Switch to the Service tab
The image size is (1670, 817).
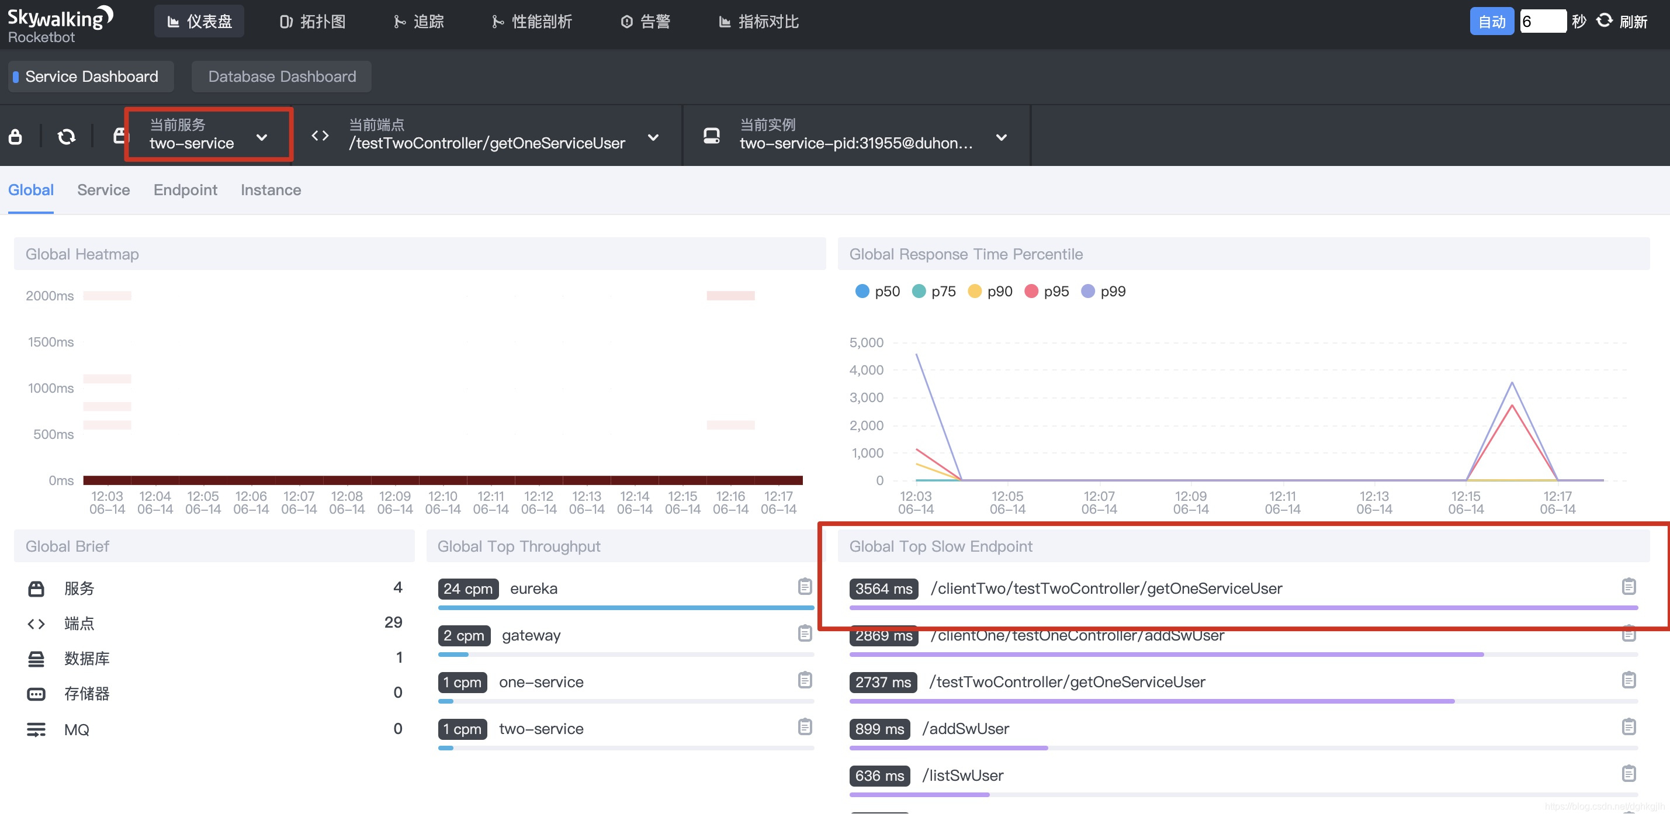[103, 189]
